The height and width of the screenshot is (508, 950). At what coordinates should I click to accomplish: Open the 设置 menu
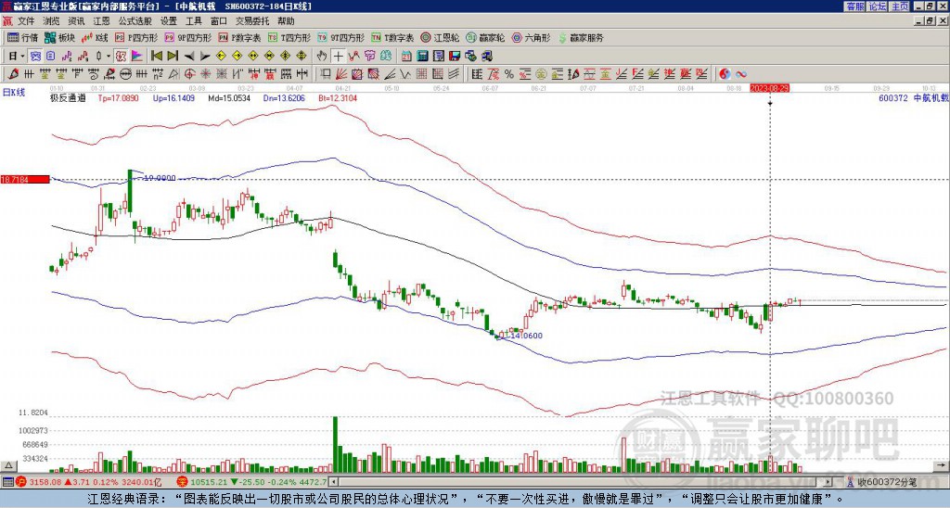tap(169, 21)
